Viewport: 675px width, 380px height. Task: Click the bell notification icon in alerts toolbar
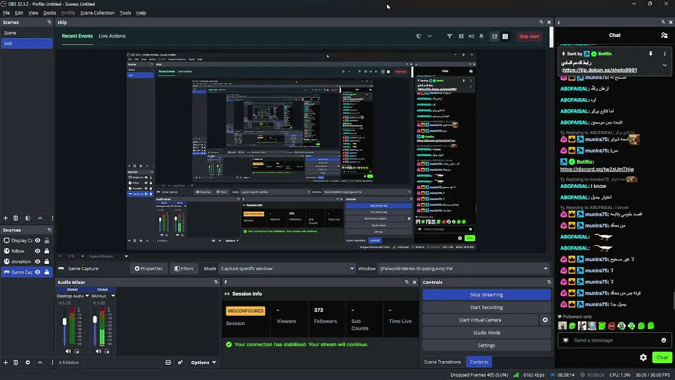click(x=481, y=36)
